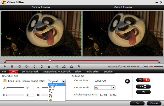Choose 3:2 aspect ratio option
The image size is (164, 106).
click(x=57, y=97)
